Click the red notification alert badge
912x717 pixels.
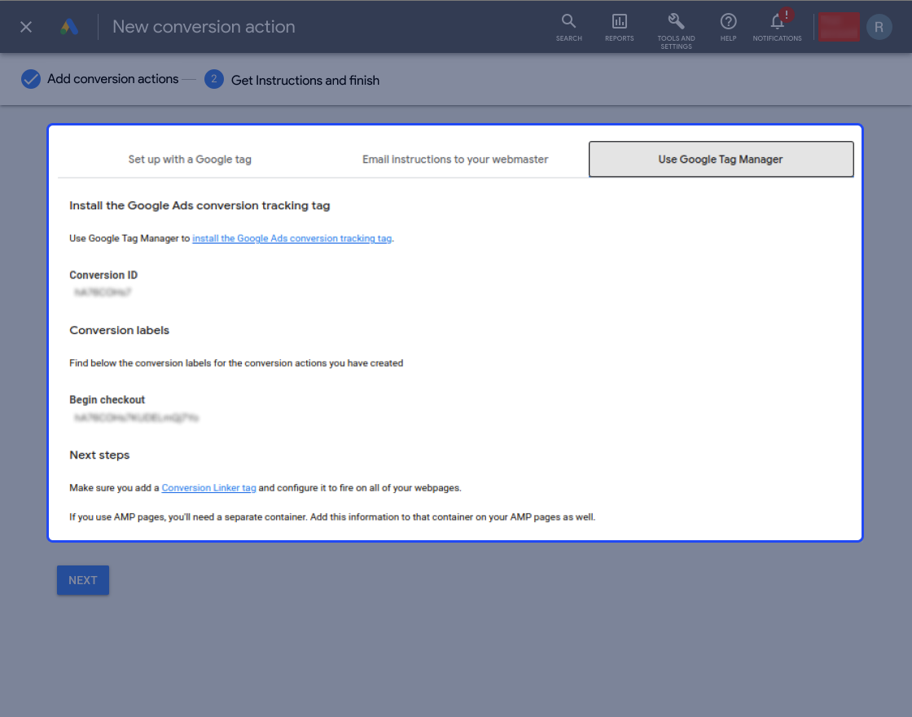(x=787, y=15)
